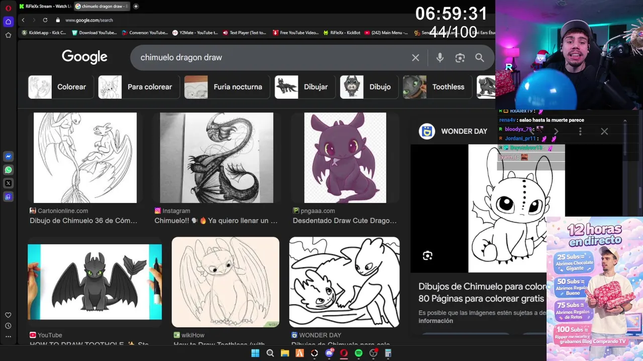The height and width of the screenshot is (361, 643).
Task: Open the Kicklet.app bookmark
Action: [44, 33]
